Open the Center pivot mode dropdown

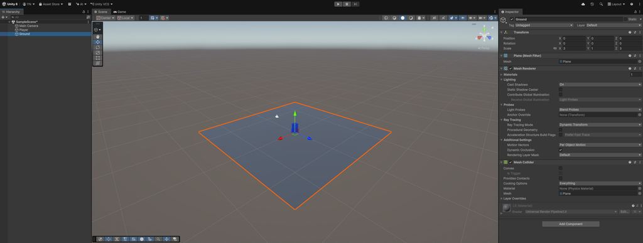pos(105,18)
